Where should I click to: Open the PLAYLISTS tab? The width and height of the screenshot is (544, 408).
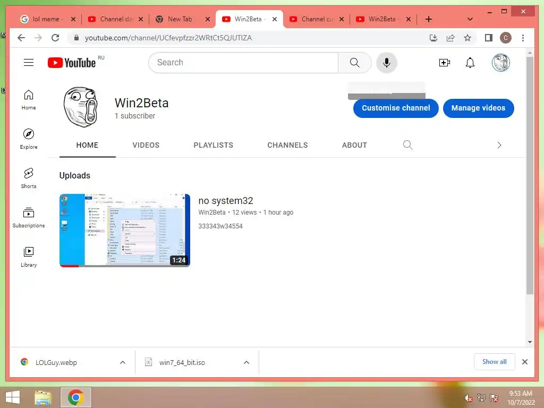click(214, 145)
